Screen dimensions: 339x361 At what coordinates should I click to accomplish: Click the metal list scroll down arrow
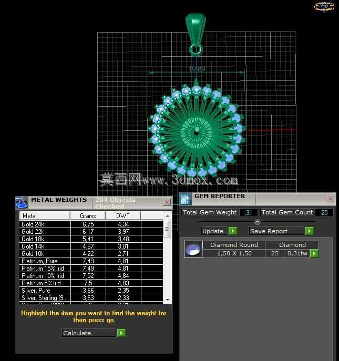click(x=168, y=300)
